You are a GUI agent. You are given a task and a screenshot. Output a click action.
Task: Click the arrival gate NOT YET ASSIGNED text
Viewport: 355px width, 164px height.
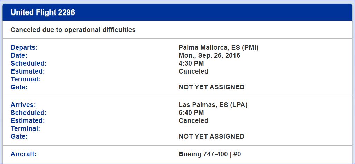(x=211, y=137)
